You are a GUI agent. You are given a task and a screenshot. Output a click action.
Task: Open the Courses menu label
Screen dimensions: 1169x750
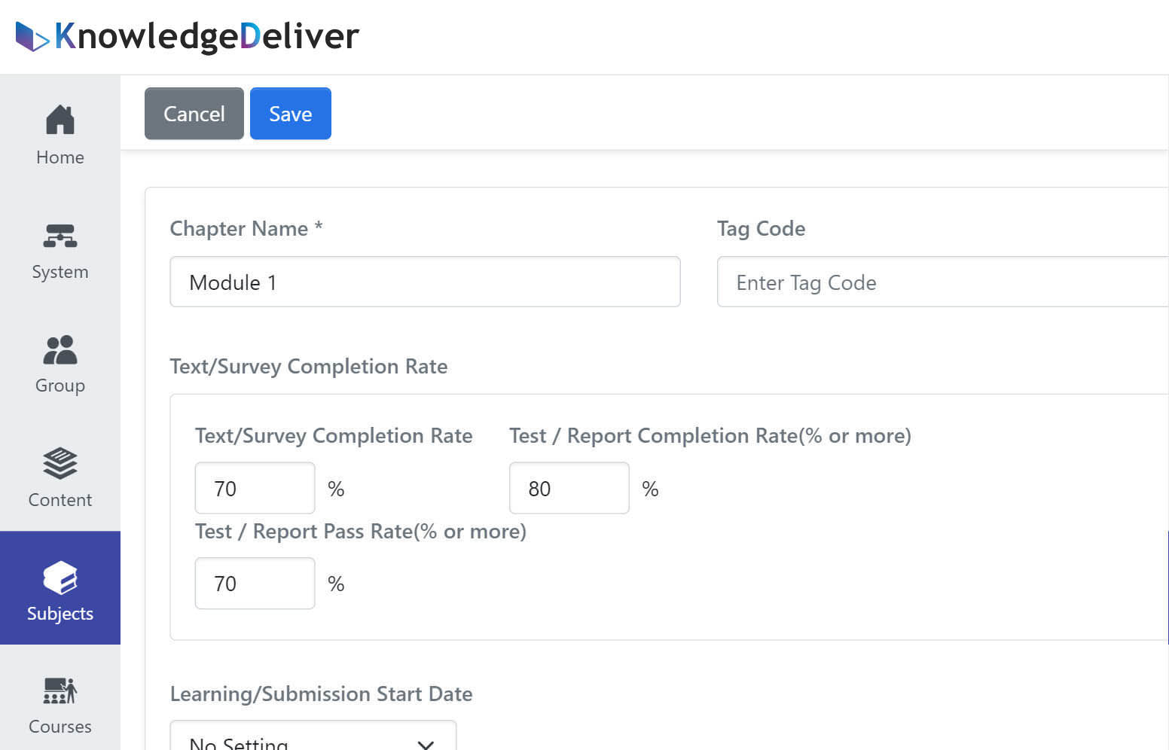60,727
